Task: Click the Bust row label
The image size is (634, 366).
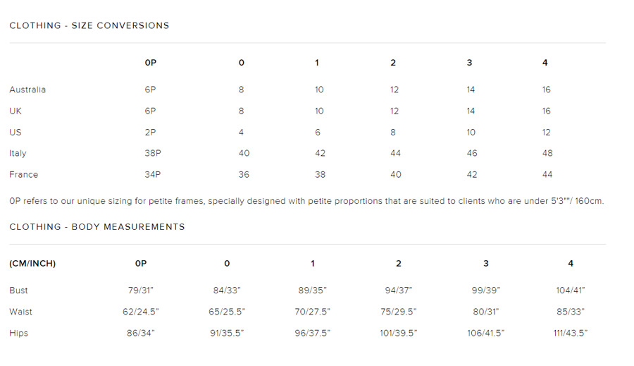Action: (19, 291)
